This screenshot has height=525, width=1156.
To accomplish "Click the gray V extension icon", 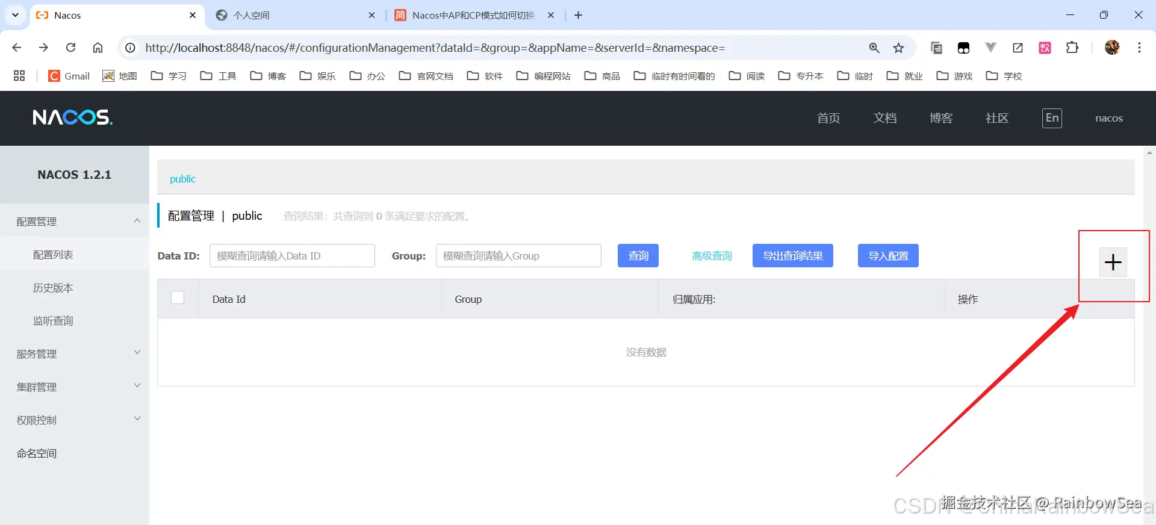I will click(990, 48).
